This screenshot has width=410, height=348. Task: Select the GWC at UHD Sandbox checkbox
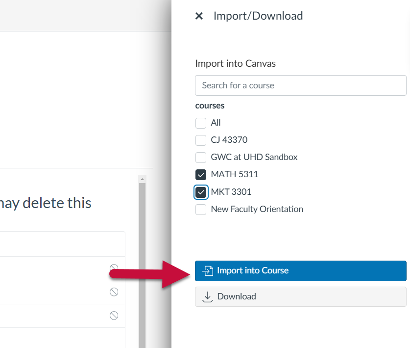coord(201,157)
